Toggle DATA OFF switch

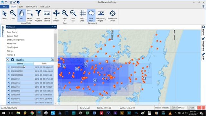click(x=192, y=108)
